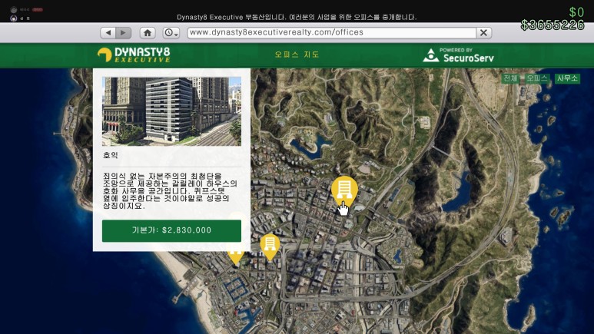Click the Dynasty8 Executive logo

(x=134, y=55)
